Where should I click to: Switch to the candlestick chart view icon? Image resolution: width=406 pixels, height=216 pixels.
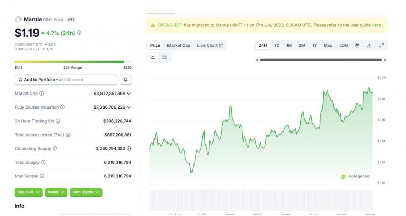[x=164, y=57]
